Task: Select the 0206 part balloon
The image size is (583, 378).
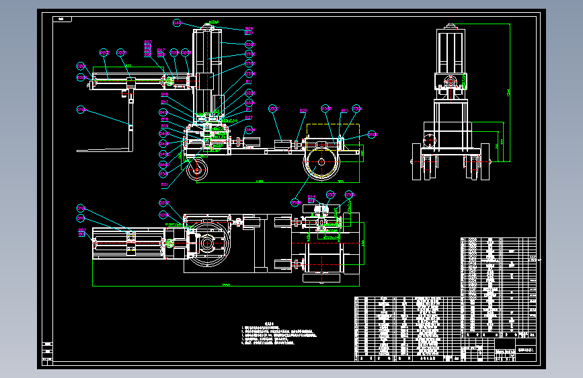Action: click(163, 215)
